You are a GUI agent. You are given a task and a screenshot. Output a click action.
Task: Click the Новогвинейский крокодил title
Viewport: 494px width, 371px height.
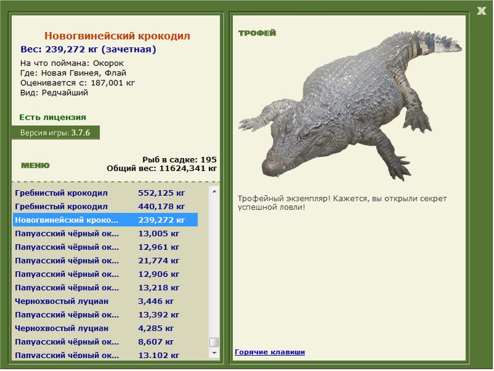pyautogui.click(x=117, y=36)
